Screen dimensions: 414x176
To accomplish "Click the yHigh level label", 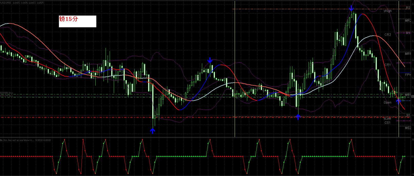I will (387, 11).
